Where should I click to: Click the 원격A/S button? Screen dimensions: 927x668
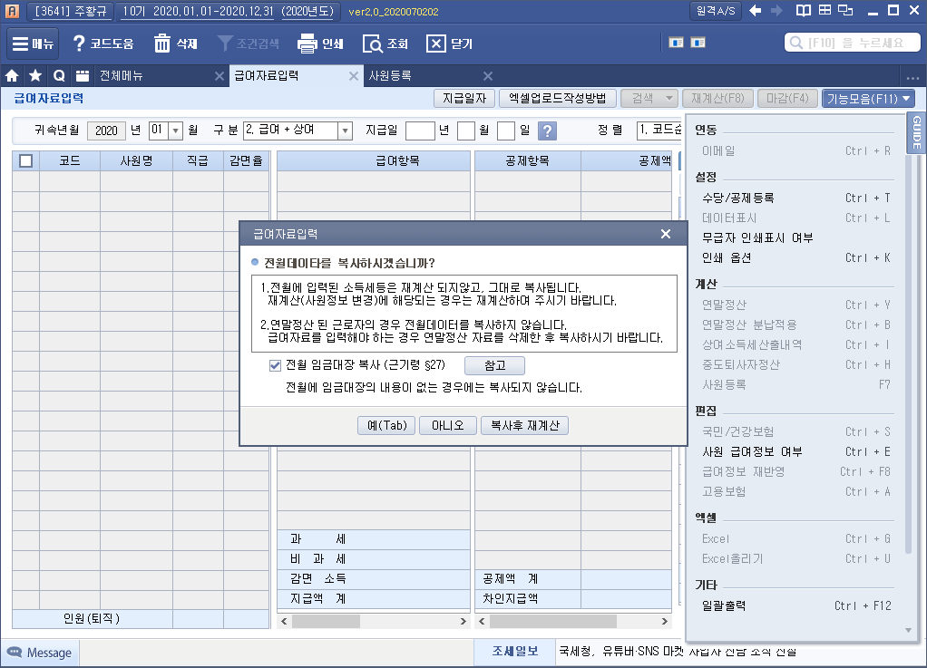tap(716, 11)
